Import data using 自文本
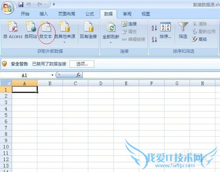220x172 pixels. click(x=46, y=30)
